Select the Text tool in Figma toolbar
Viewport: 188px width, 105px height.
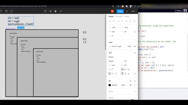click(x=1, y=11)
